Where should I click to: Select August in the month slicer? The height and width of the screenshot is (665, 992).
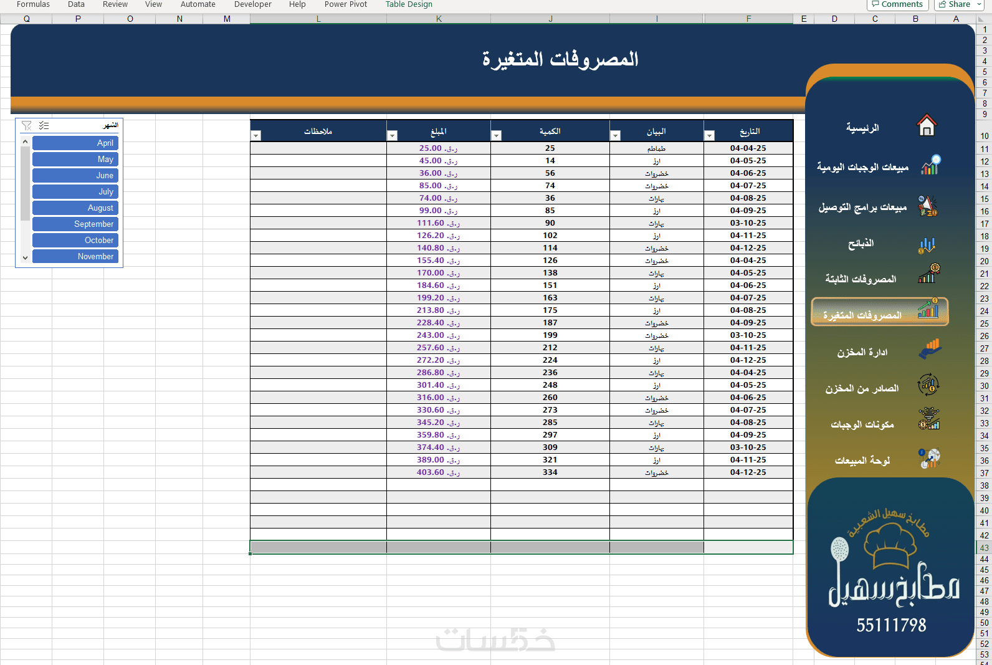click(x=75, y=208)
